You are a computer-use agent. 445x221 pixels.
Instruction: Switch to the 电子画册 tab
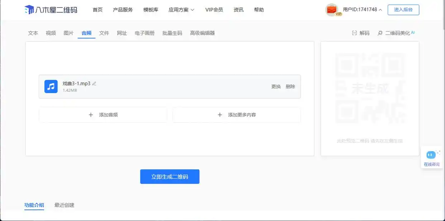(145, 33)
